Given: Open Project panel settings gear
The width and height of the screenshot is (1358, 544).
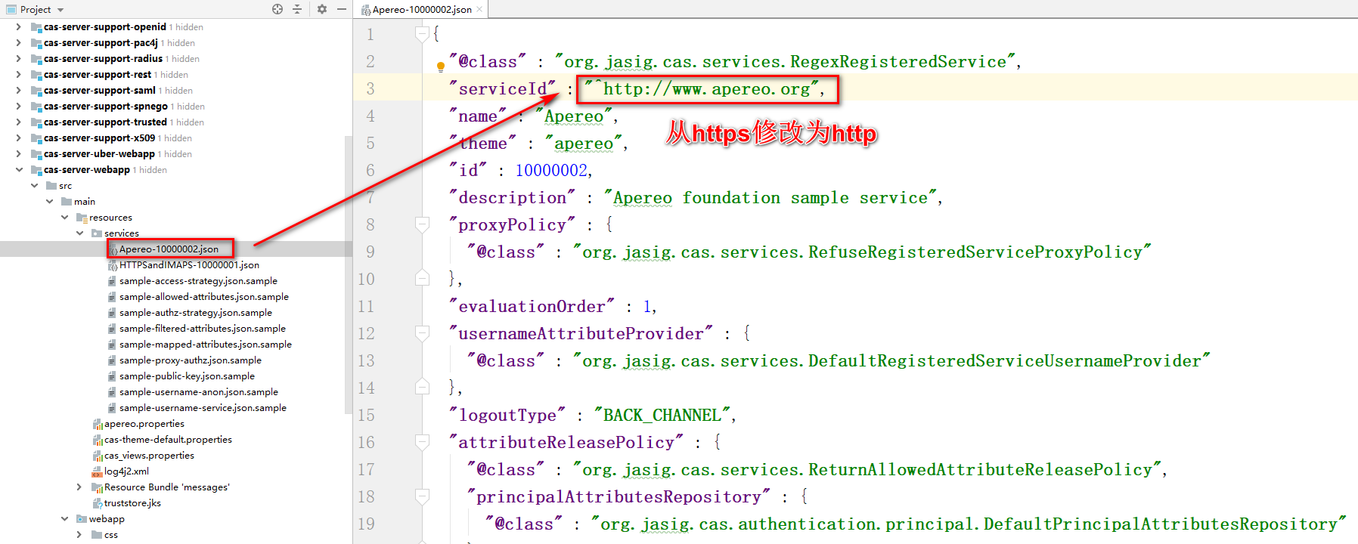Looking at the screenshot, I should [322, 9].
